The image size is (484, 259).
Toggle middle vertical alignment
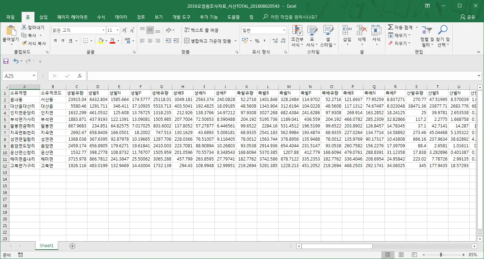[x=150, y=30]
